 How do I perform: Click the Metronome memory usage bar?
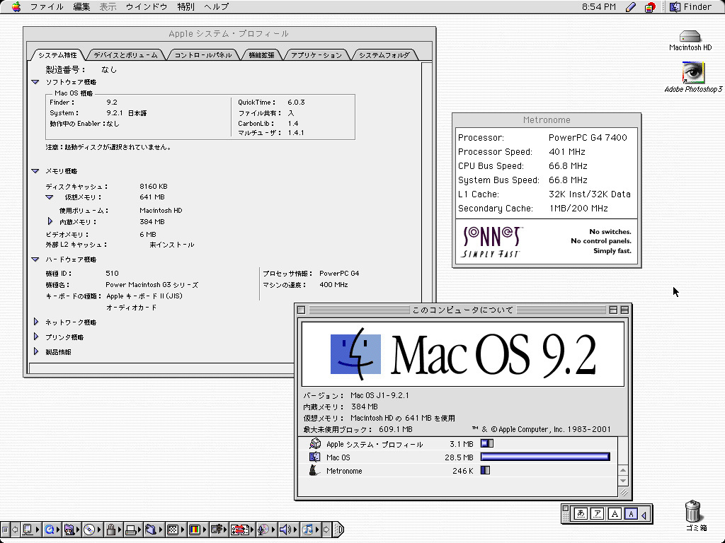click(485, 470)
